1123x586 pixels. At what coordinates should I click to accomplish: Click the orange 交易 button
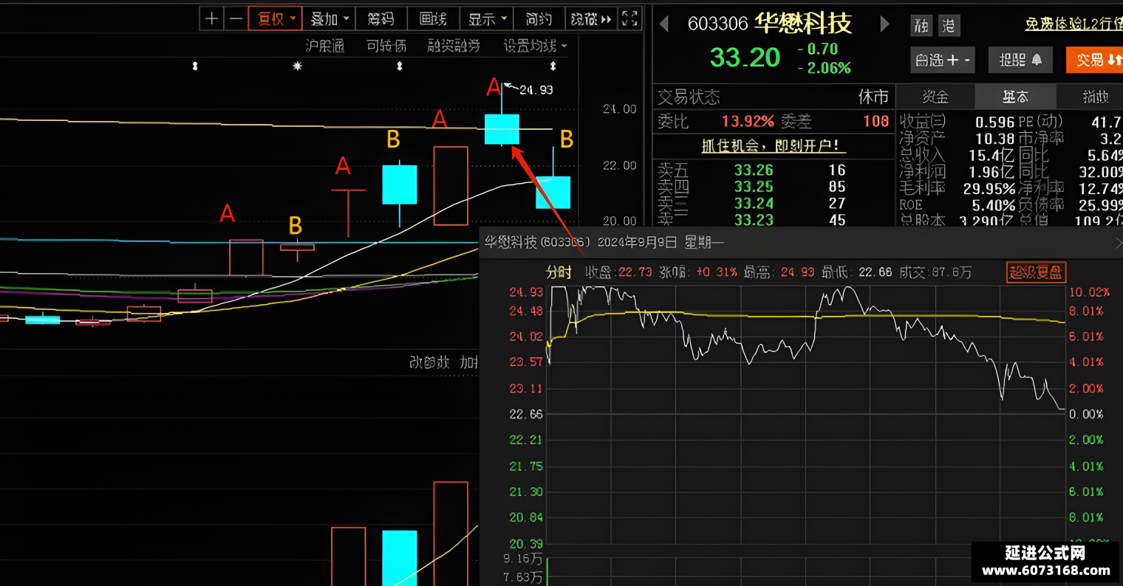pos(1095,60)
